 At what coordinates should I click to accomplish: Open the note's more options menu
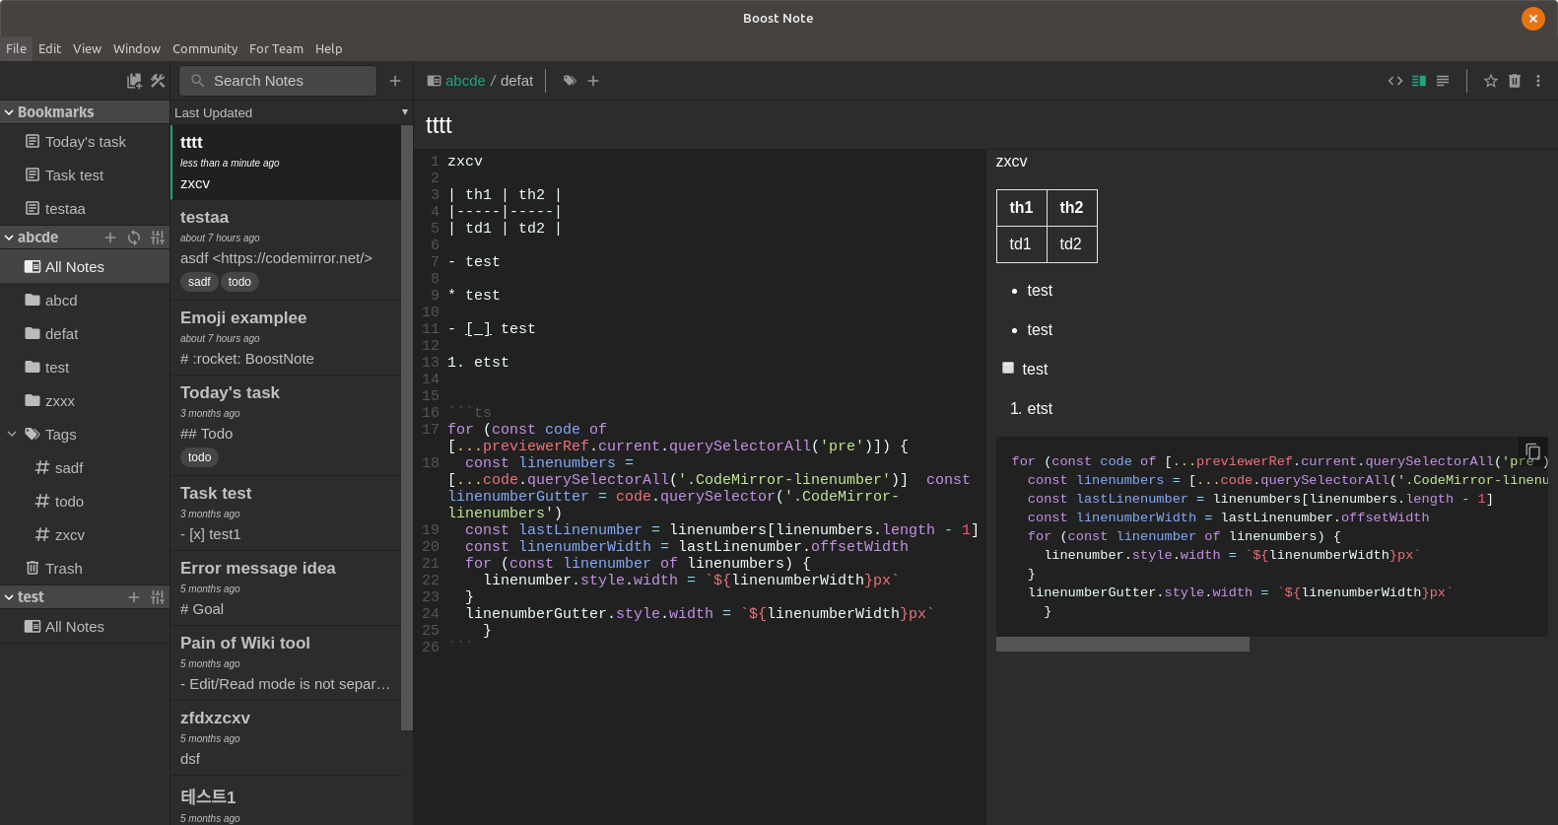pyautogui.click(x=1538, y=81)
